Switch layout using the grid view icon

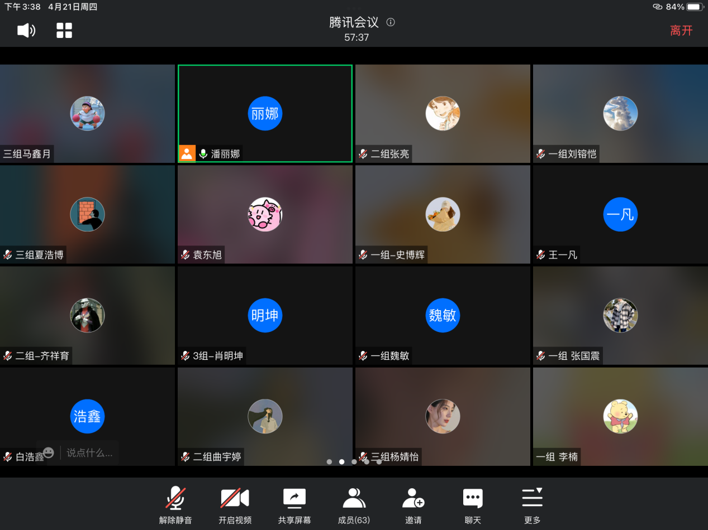click(64, 31)
